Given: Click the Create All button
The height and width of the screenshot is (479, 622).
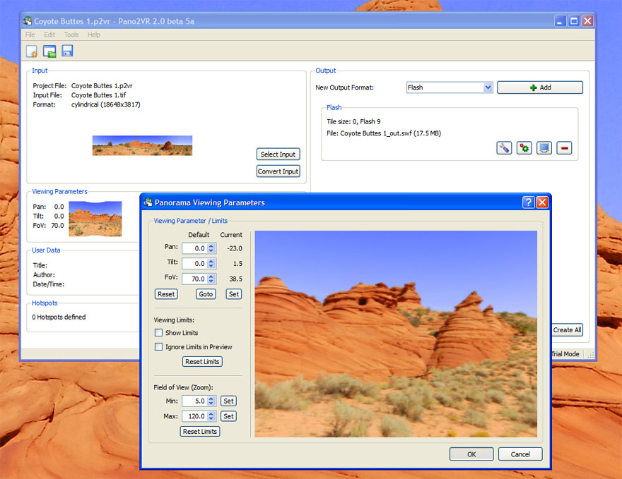Looking at the screenshot, I should pos(568,329).
